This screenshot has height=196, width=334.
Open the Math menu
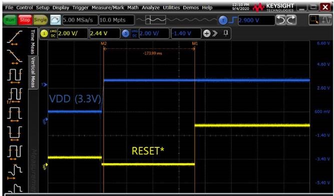(133, 8)
